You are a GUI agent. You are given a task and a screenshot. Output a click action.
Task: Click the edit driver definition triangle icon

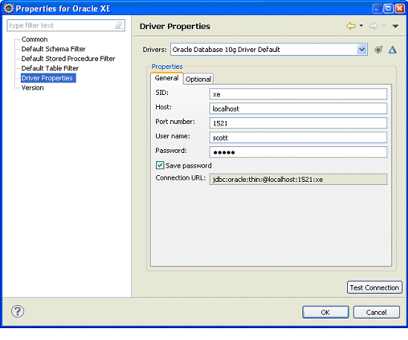coord(392,50)
